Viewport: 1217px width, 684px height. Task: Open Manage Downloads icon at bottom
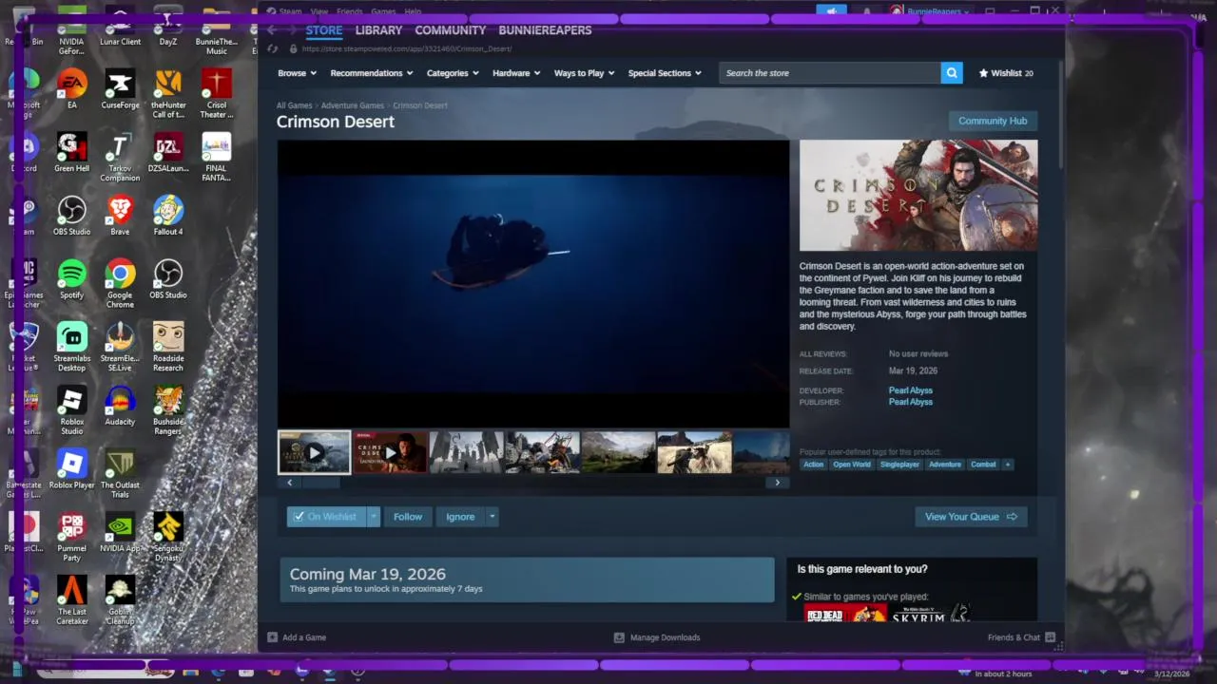(x=619, y=637)
